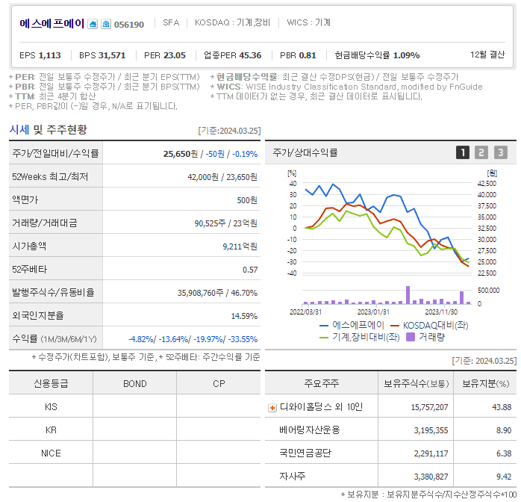This screenshot has height=502, width=521.
Task: Select share count 3,195,355
Action: point(431,430)
